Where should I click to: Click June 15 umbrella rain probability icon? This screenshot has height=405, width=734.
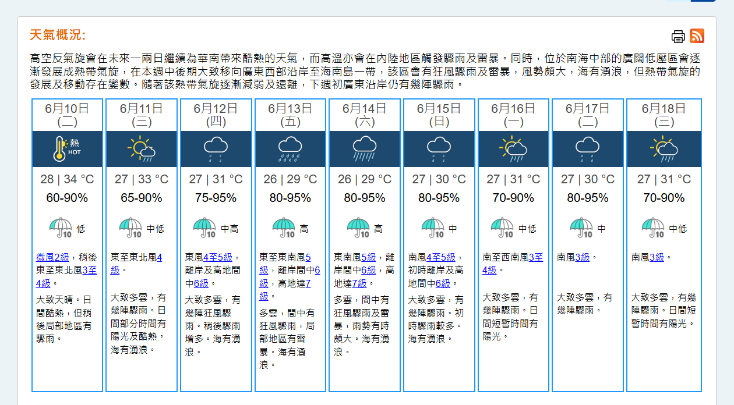(433, 228)
